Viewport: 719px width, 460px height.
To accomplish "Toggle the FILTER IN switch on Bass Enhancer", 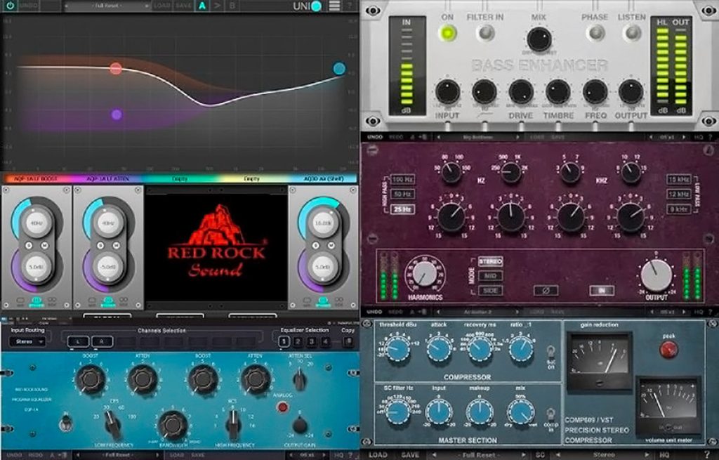I will pyautogui.click(x=485, y=32).
